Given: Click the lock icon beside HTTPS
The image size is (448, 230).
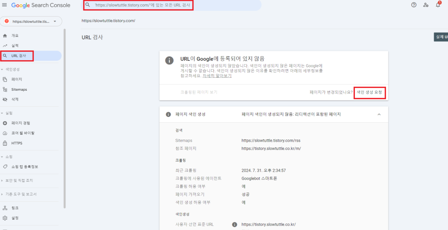Looking at the screenshot, I should pyautogui.click(x=5, y=143).
